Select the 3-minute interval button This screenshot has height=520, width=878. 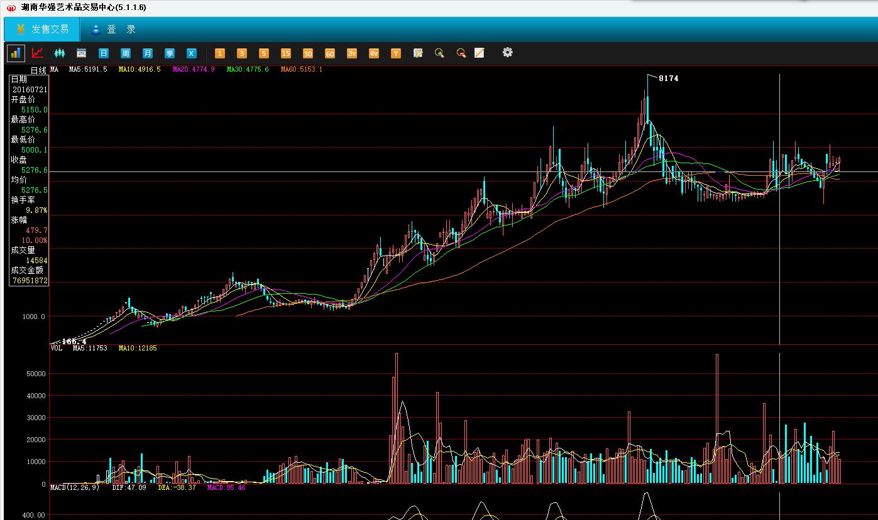pos(242,53)
